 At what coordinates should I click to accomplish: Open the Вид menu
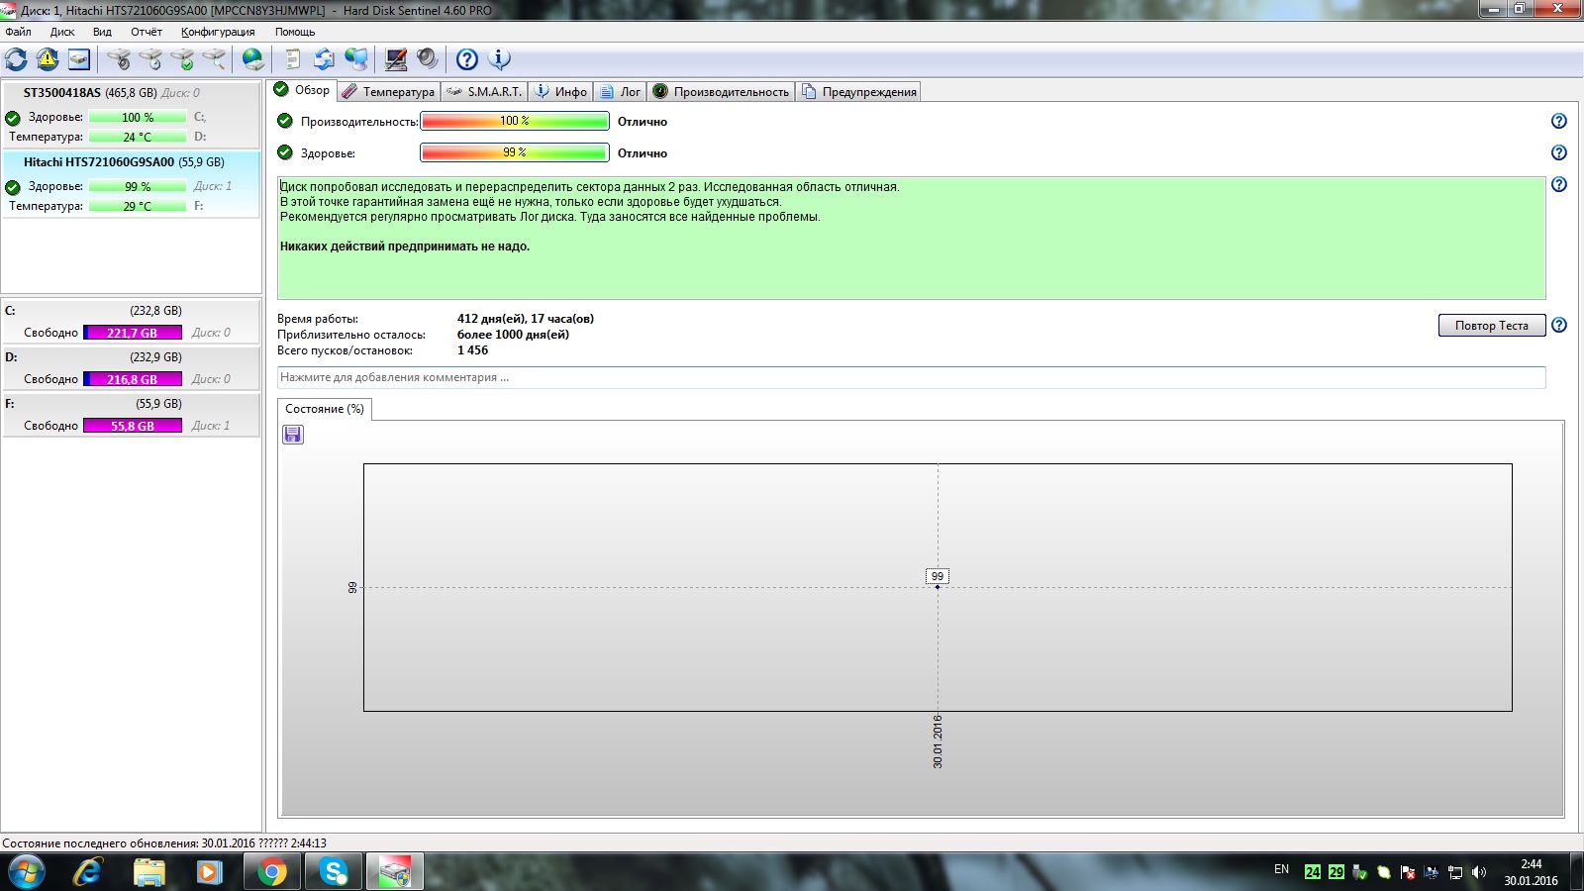click(x=102, y=32)
